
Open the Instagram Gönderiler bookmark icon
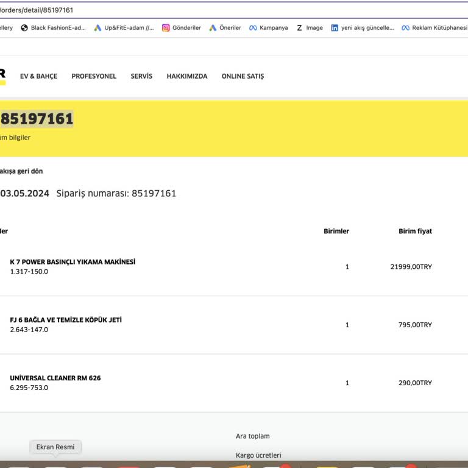point(166,28)
